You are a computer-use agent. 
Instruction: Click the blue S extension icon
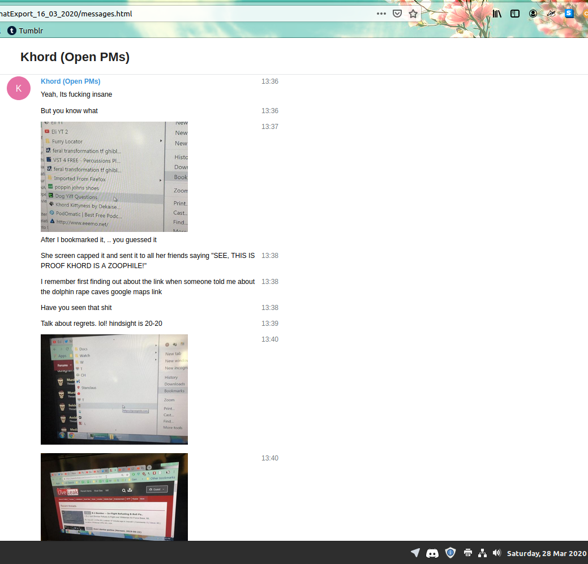(x=569, y=14)
